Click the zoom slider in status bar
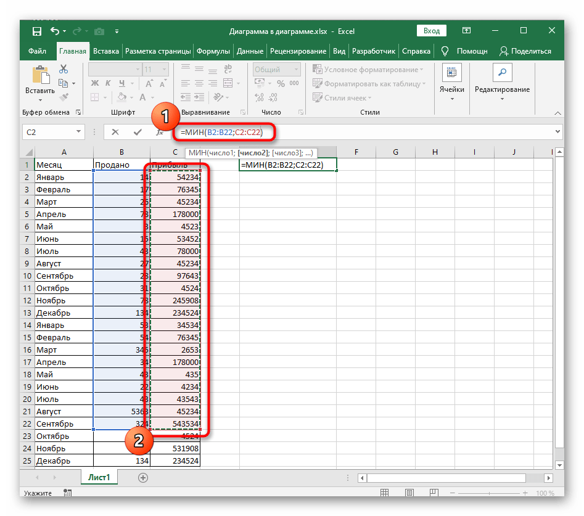Screen dimensions: 584x516 pyautogui.click(x=489, y=493)
